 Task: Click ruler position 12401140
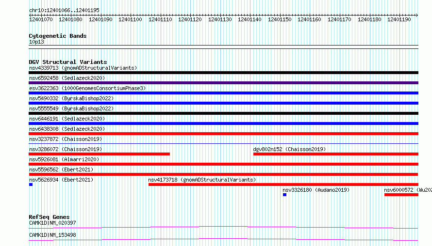249,19
